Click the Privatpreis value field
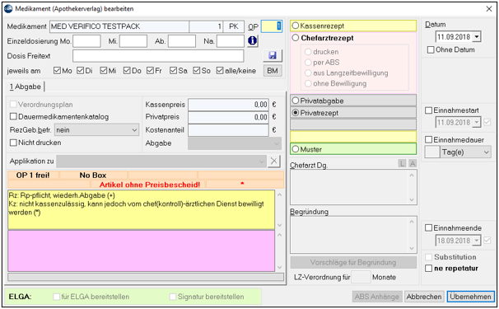 [x=228, y=117]
